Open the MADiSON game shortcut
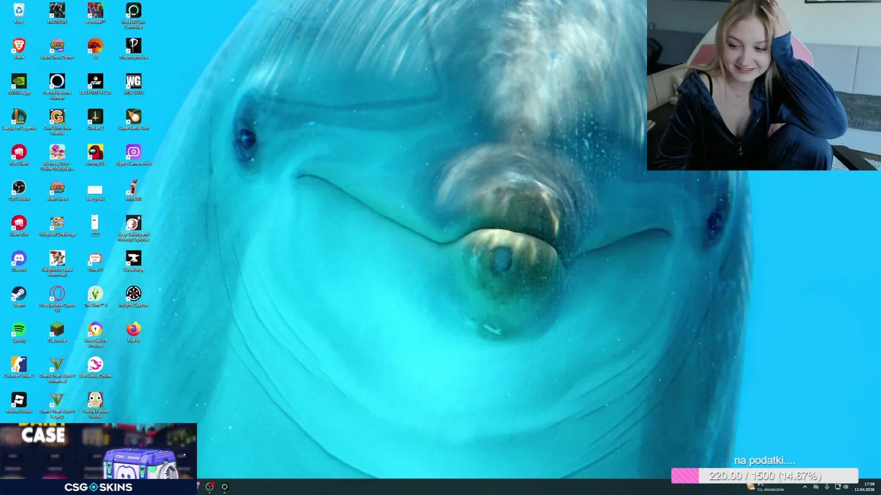881x495 pixels. (x=57, y=13)
